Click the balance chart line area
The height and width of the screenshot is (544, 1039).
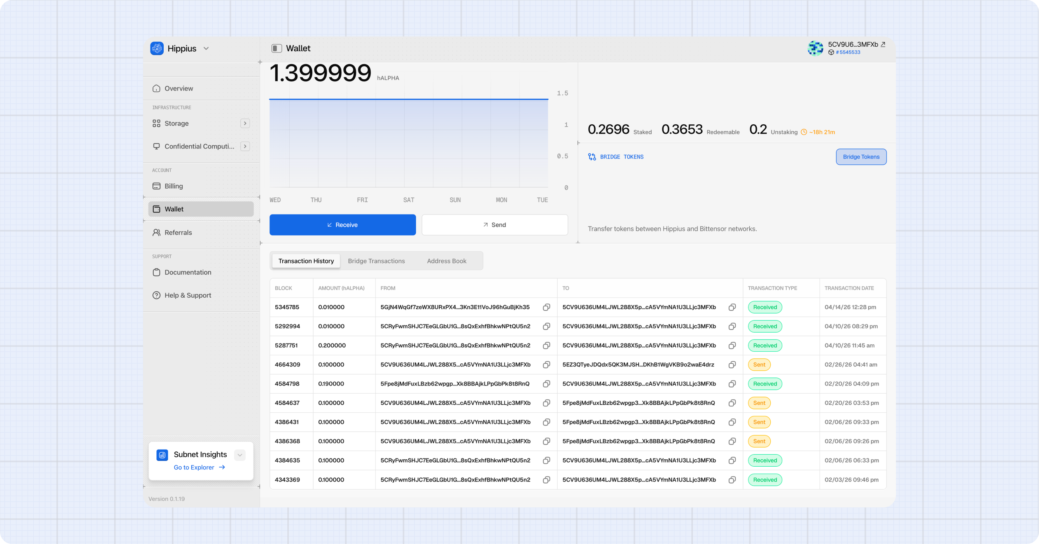point(409,143)
